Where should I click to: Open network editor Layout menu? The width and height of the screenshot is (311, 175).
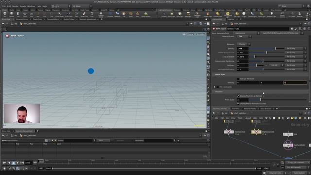pyautogui.click(x=247, y=118)
